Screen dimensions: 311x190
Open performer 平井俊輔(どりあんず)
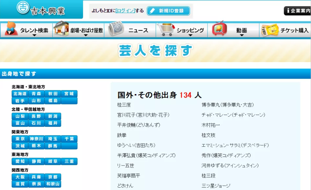point(139,125)
